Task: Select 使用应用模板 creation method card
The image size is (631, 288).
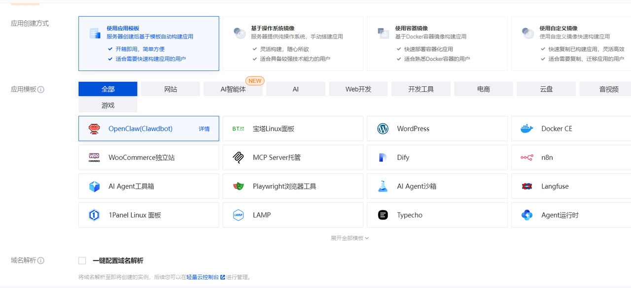Action: pos(149,43)
